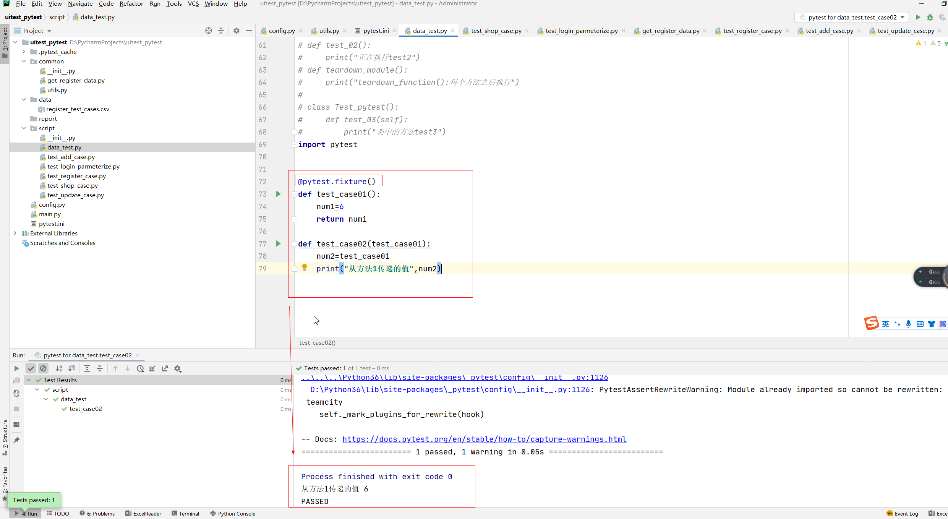Switch to test_shop_case.py editor tab
Viewport: 948px width, 519px height.
(496, 31)
